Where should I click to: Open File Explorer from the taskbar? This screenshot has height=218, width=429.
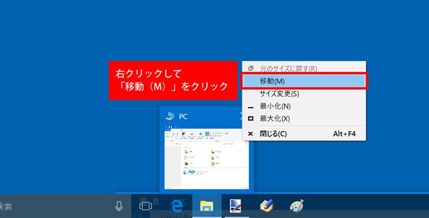[x=206, y=206]
